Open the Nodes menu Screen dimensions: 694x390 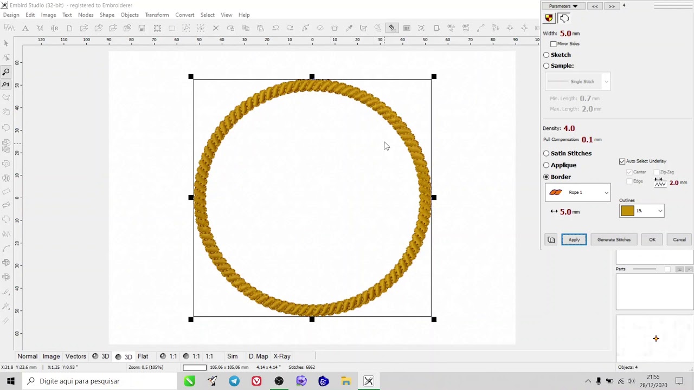[x=86, y=15]
